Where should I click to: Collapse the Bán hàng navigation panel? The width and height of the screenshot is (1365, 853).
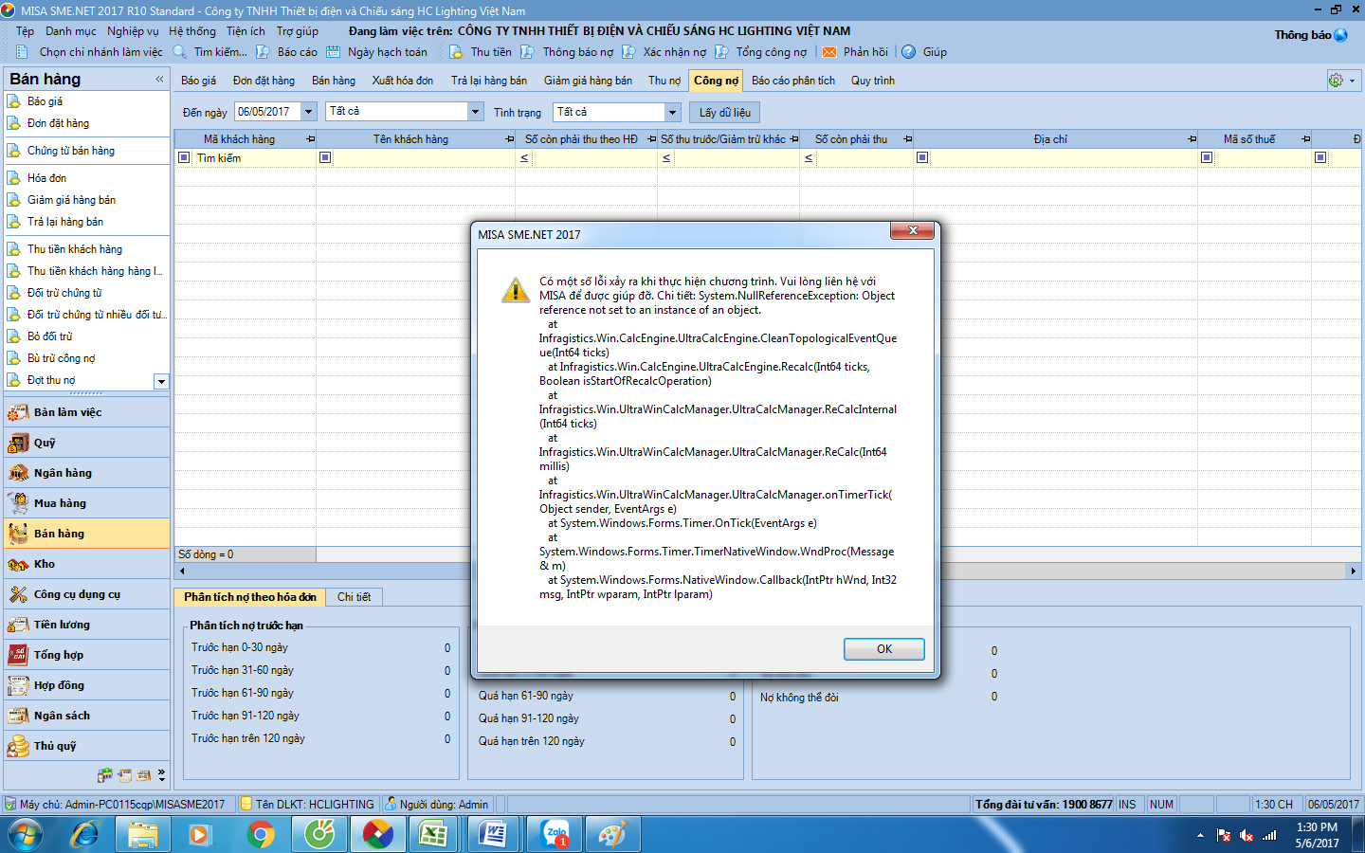point(159,80)
